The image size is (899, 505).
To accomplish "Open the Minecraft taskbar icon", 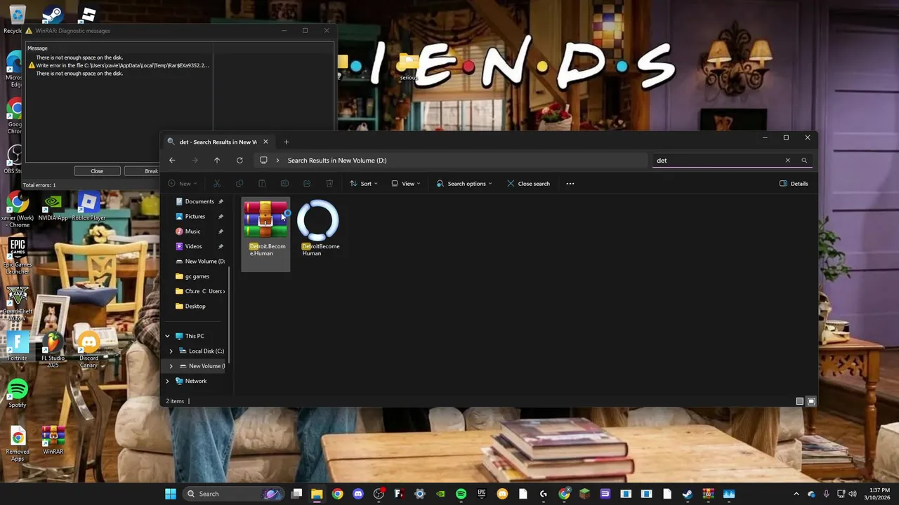I will [584, 494].
